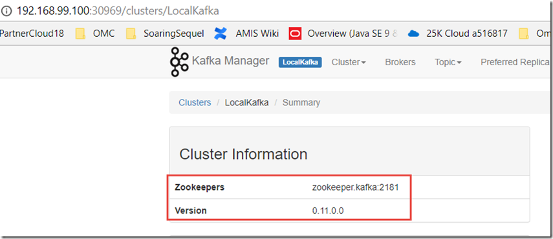Click the LocalKafka cluster badge

tap(300, 62)
